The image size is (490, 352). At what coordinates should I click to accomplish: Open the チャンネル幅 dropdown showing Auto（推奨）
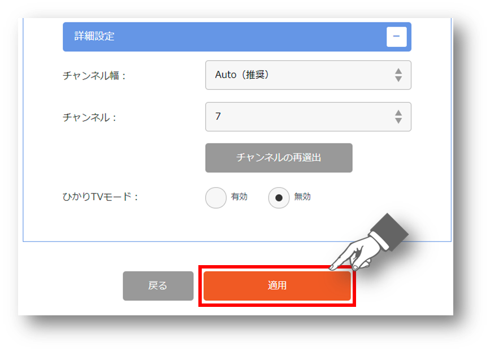click(308, 75)
